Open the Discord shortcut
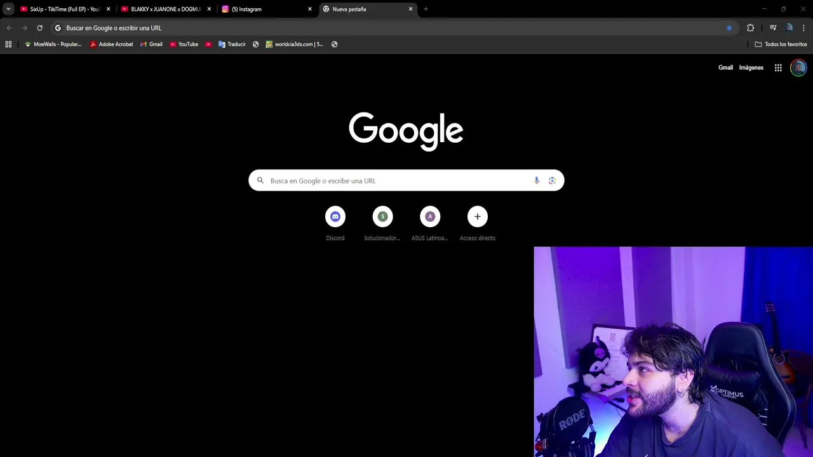813x457 pixels. 335,223
